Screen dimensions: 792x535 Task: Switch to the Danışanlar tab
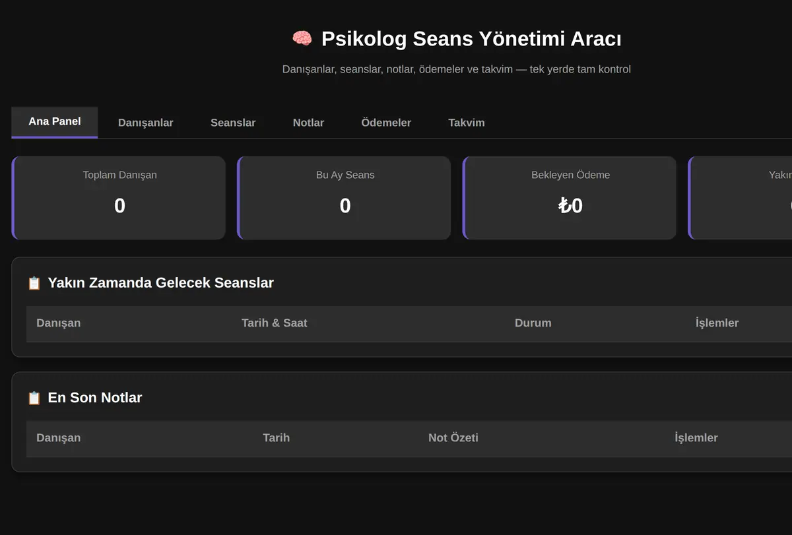click(146, 123)
